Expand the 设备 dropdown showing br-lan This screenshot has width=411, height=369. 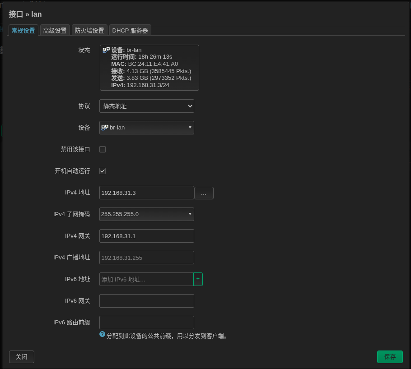click(x=147, y=128)
